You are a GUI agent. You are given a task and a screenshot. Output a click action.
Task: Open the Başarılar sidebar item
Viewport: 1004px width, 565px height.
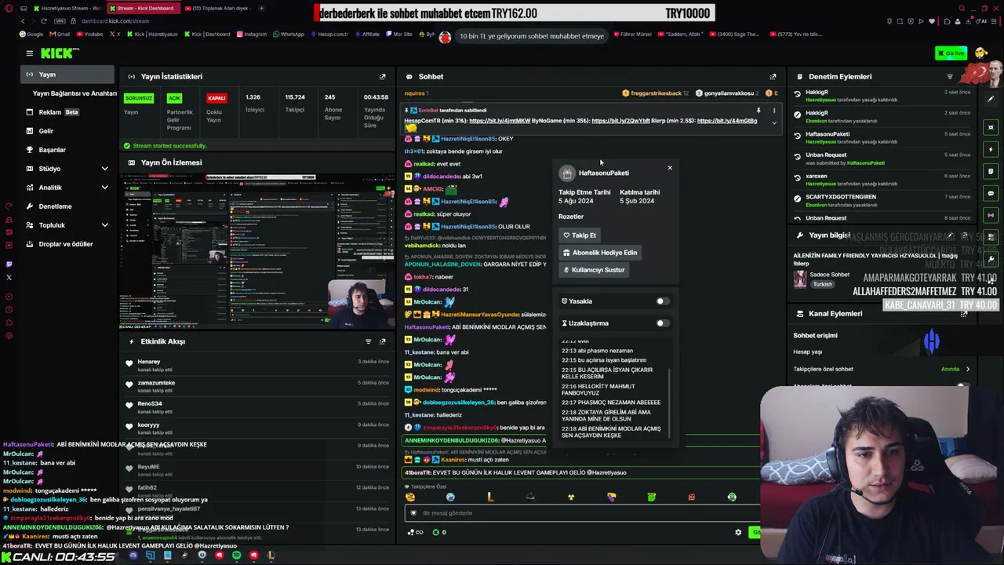67,150
